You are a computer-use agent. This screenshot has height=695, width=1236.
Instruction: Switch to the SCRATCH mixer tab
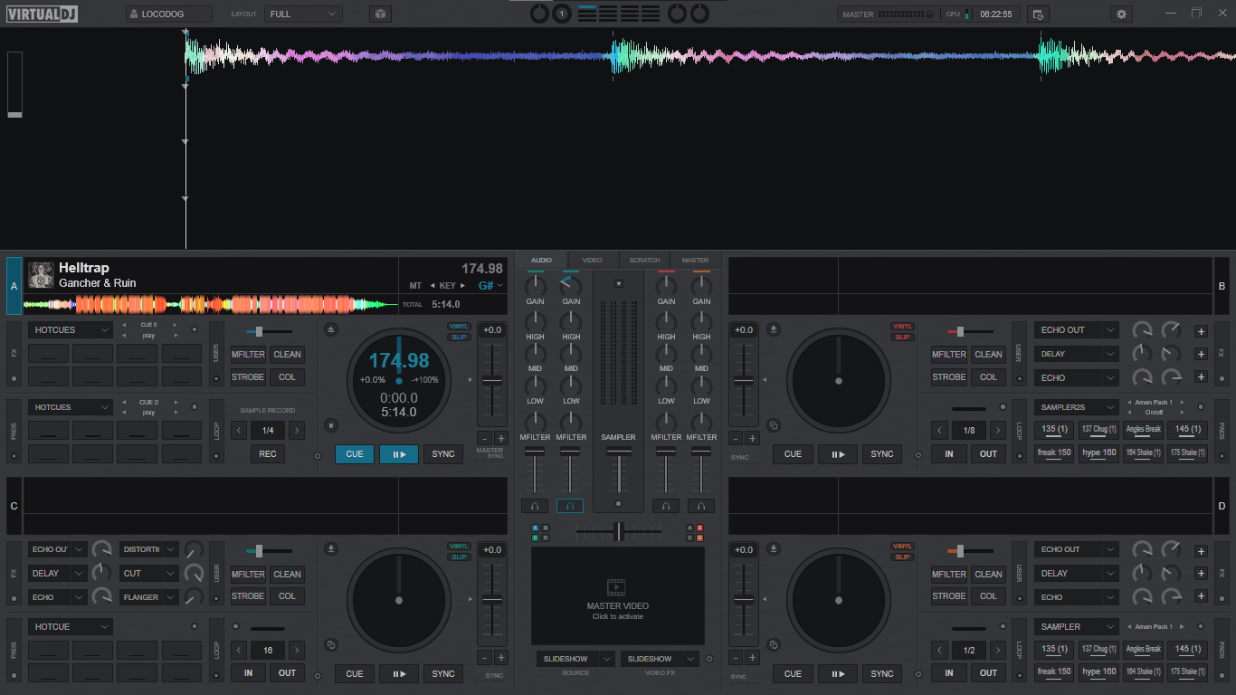point(644,261)
